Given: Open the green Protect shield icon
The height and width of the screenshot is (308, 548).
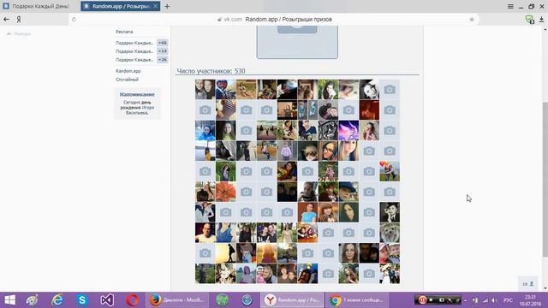Looking at the screenshot, I should 529,20.
